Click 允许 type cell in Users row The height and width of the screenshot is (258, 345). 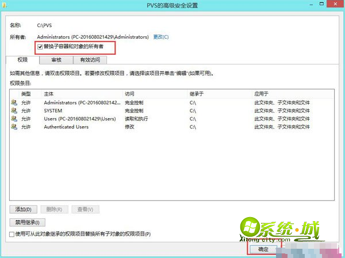click(26, 119)
